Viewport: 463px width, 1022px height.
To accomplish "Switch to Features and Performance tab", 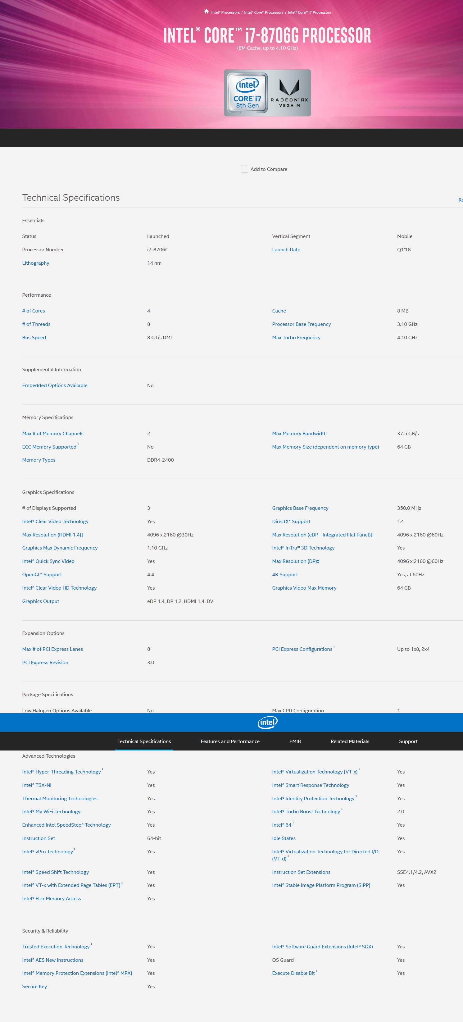I will (230, 741).
